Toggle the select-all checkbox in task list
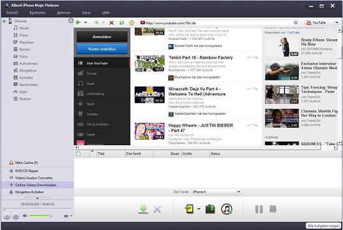Image resolution: width=343 pixels, height=230 pixels. (x=78, y=154)
